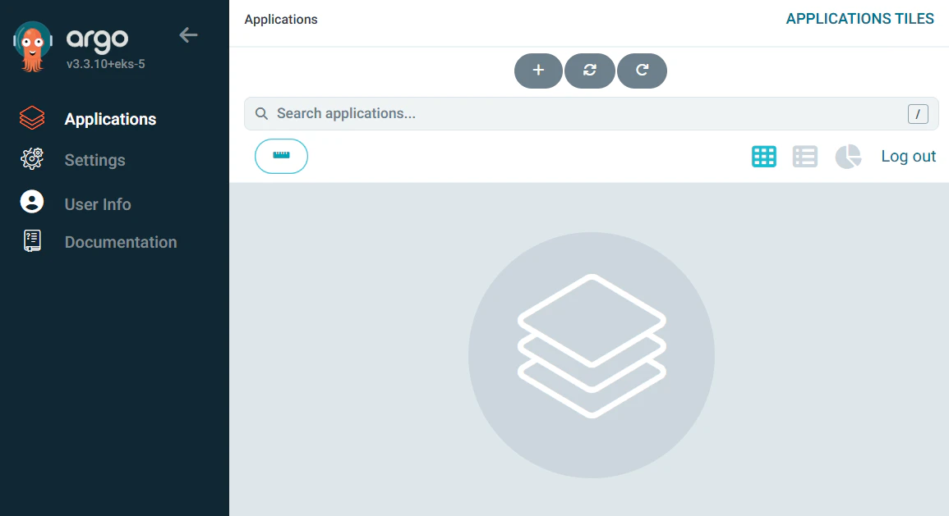The width and height of the screenshot is (949, 516).
Task: Click the slash keyboard shortcut hint
Action: click(x=918, y=113)
